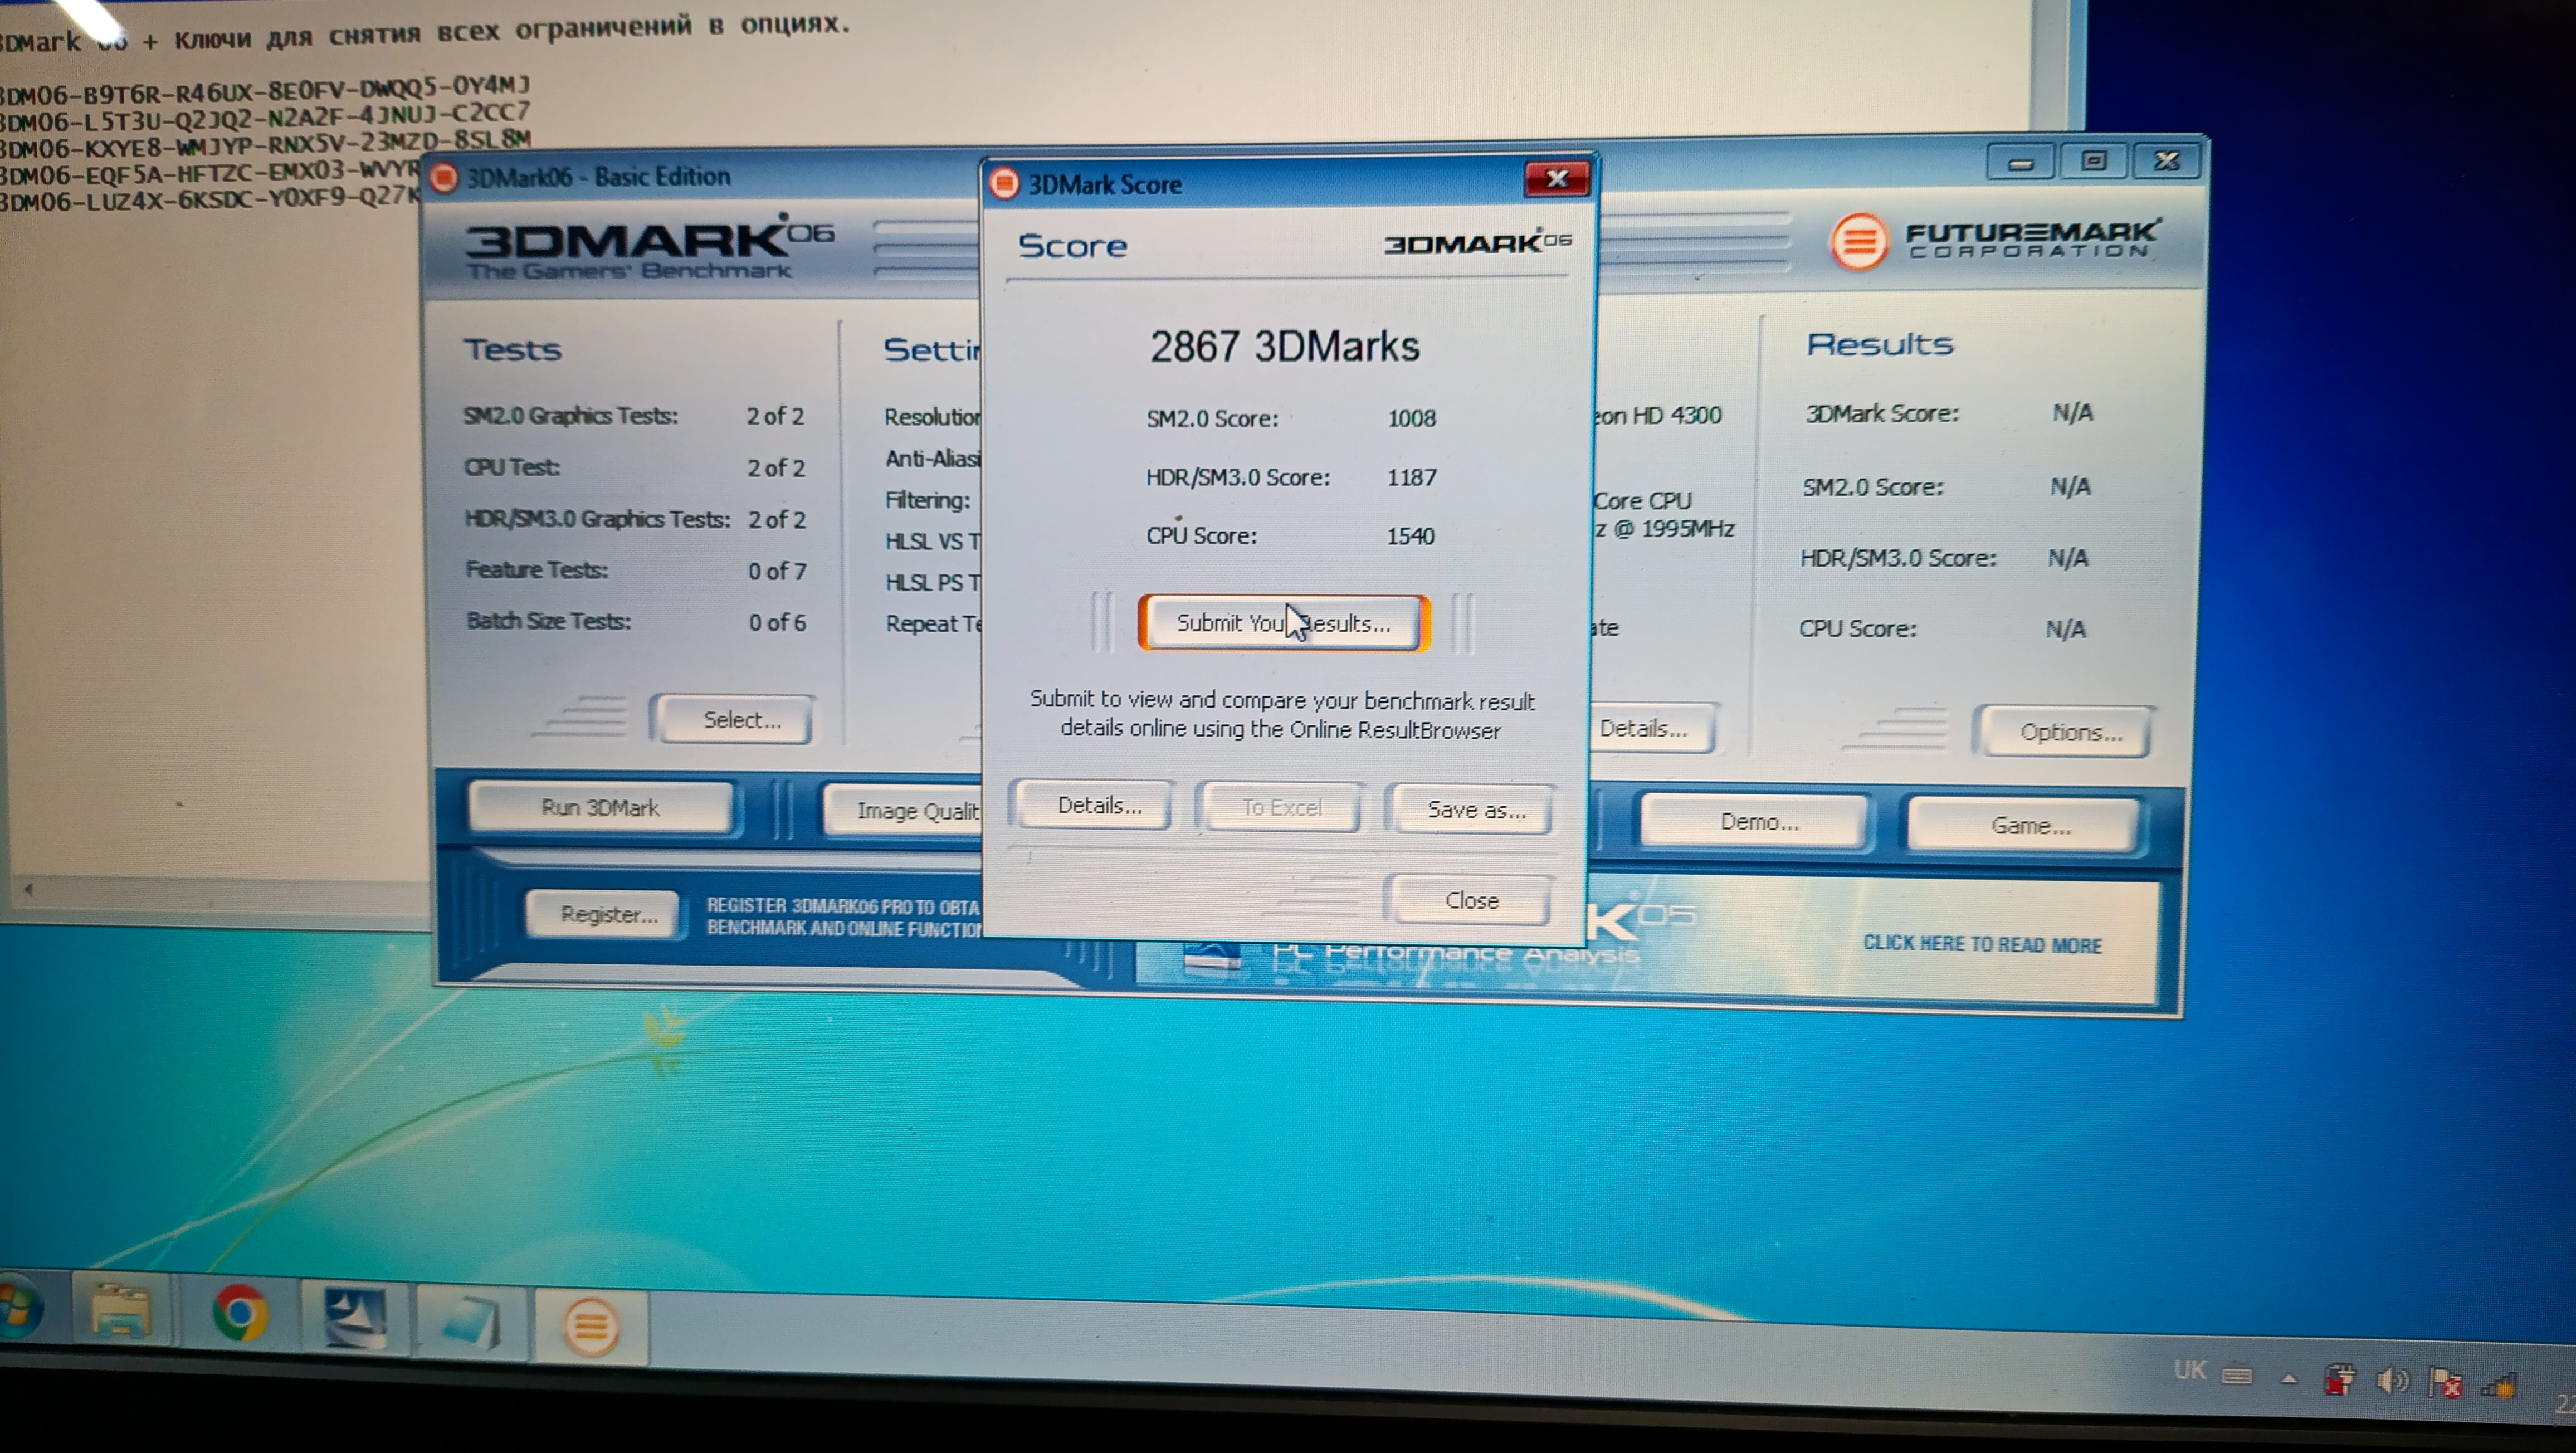Click the SM2.0 Score value 1008
The width and height of the screenshot is (2576, 1453).
coord(1411,418)
